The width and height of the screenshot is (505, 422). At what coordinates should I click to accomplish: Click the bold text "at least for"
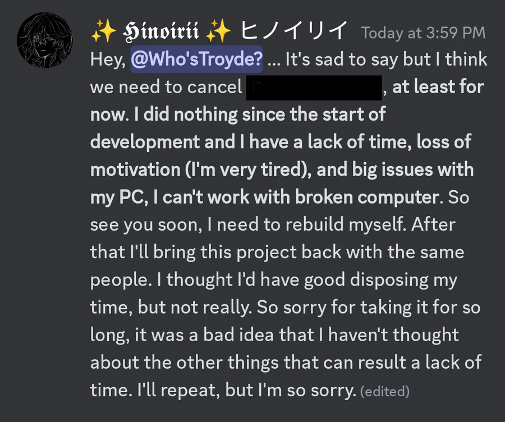(x=438, y=88)
